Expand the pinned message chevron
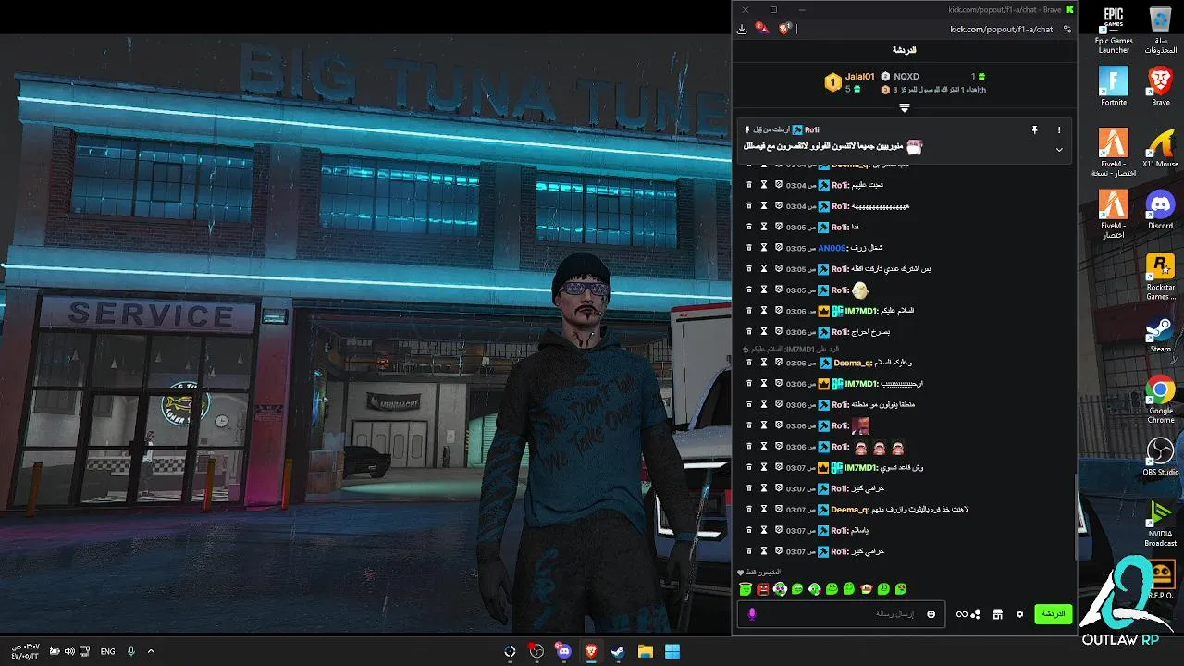Image resolution: width=1184 pixels, height=666 pixels. coord(1059,149)
